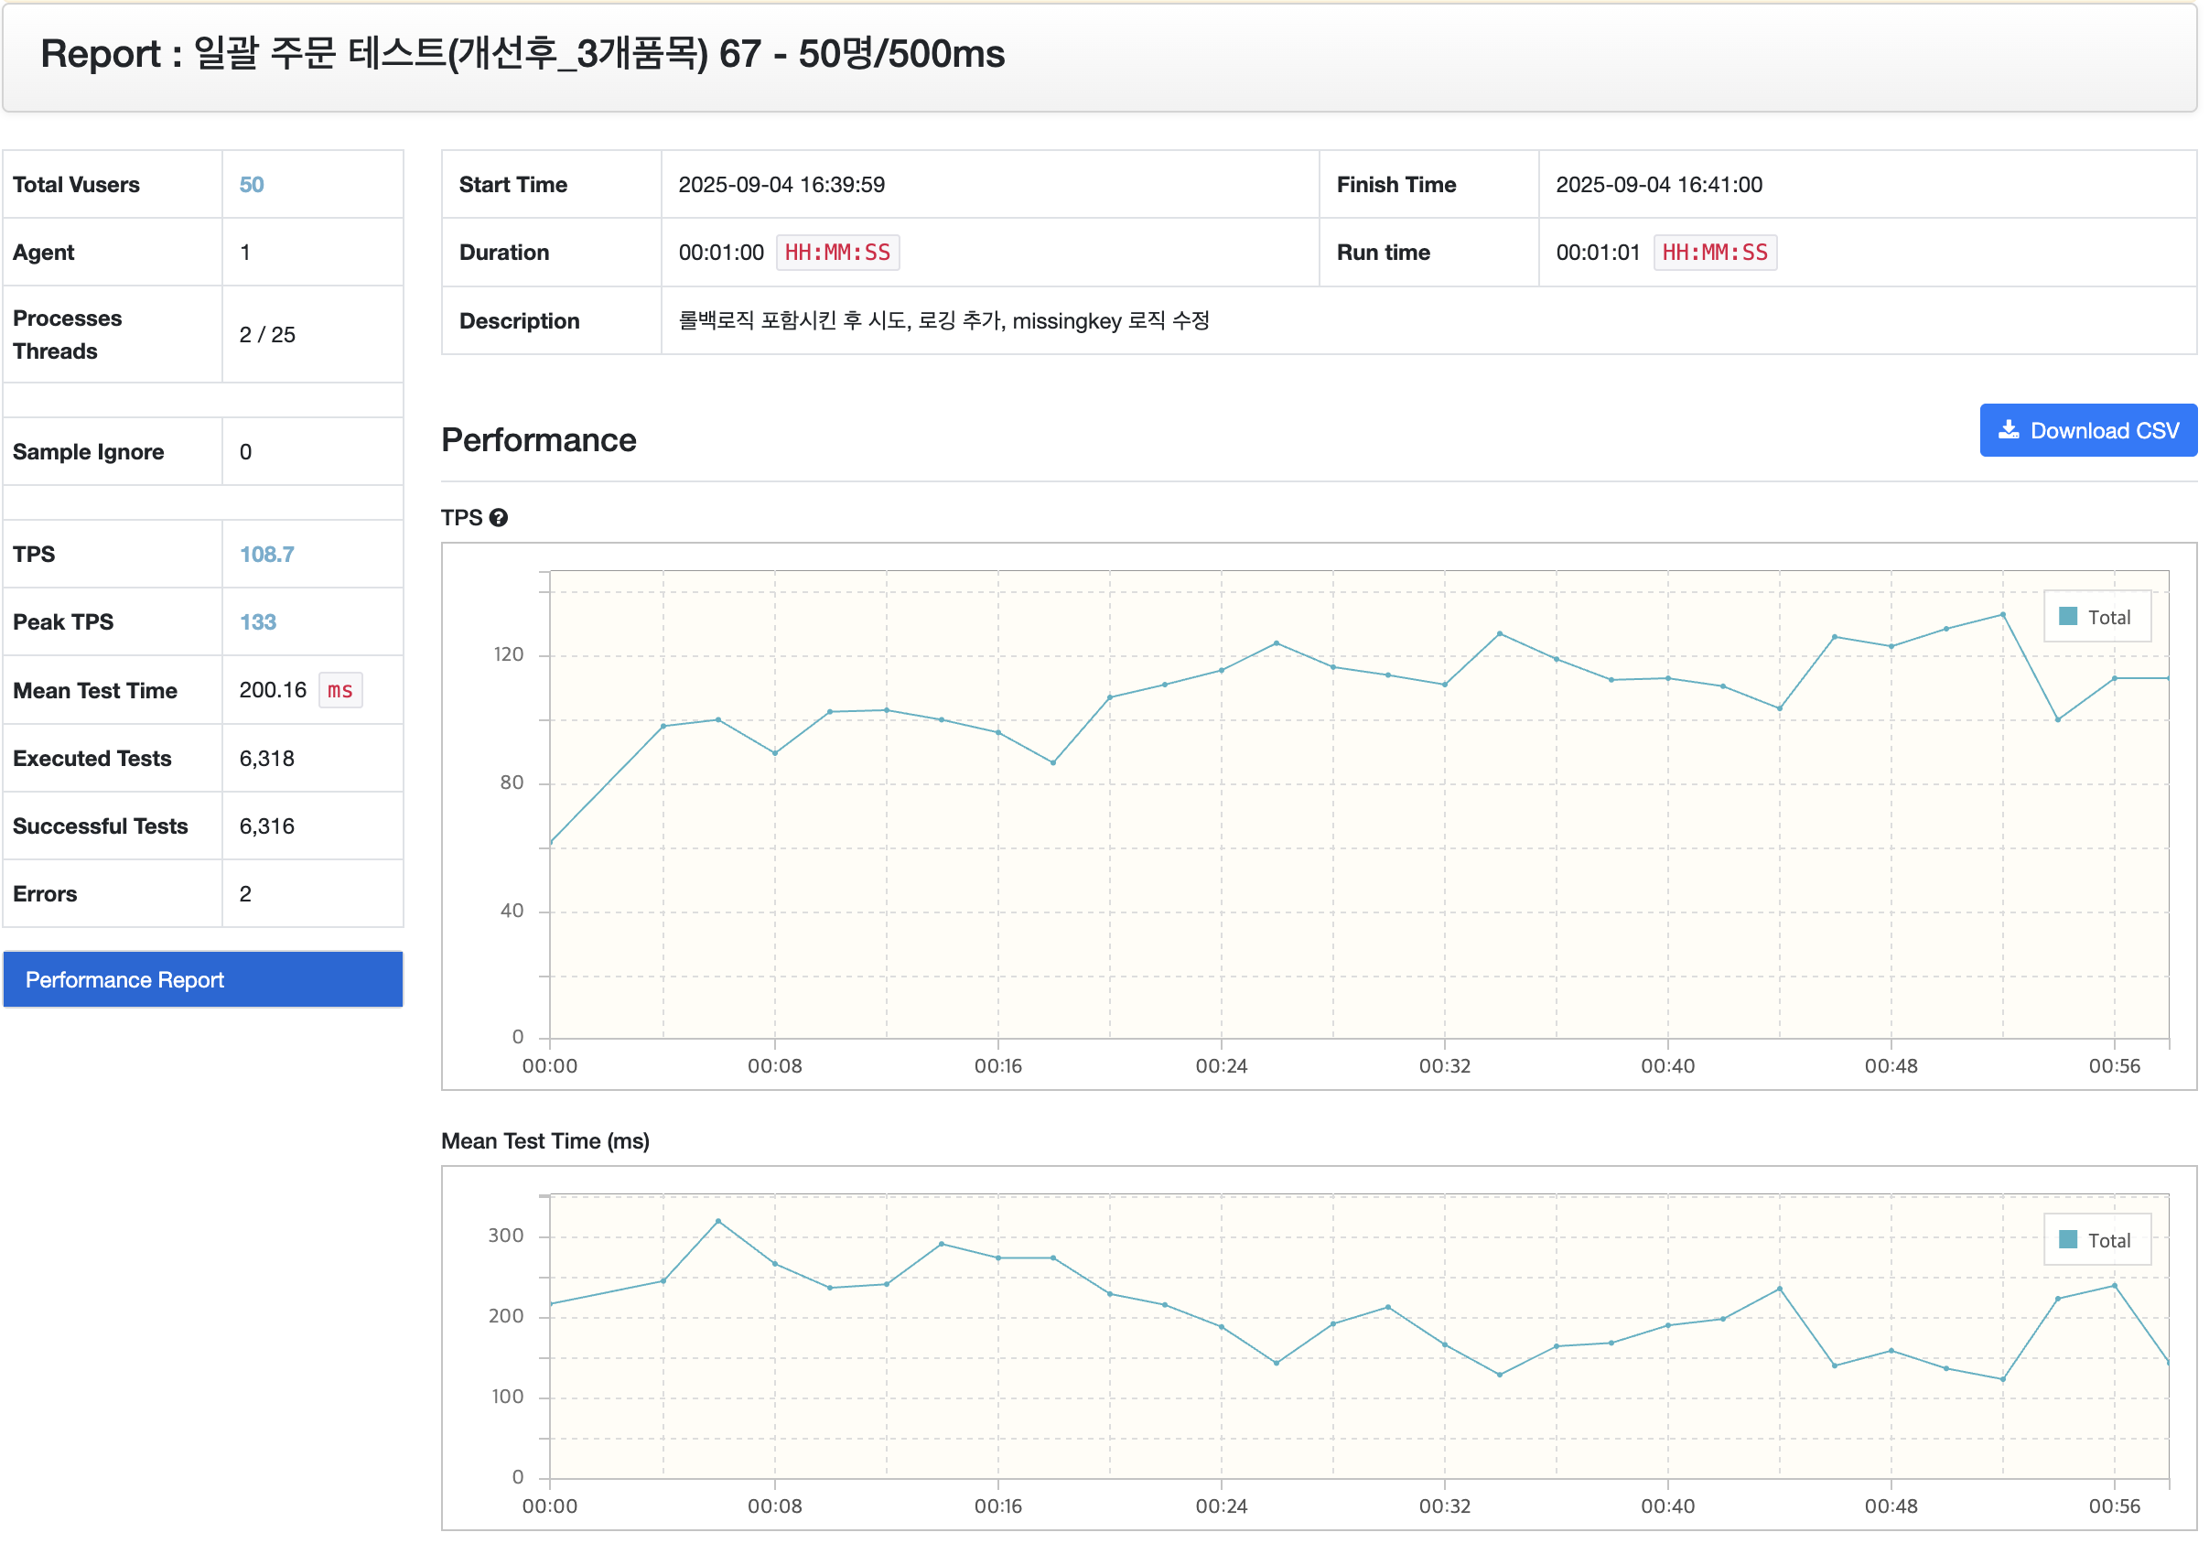Screen dimensions: 2209x1565
Task: Click the Description text in the info table
Action: [x=943, y=321]
